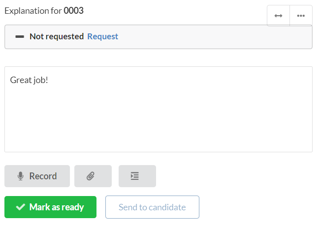Image resolution: width=319 pixels, height=226 pixels.
Task: Click the microphone icon on Record
Action: click(21, 176)
